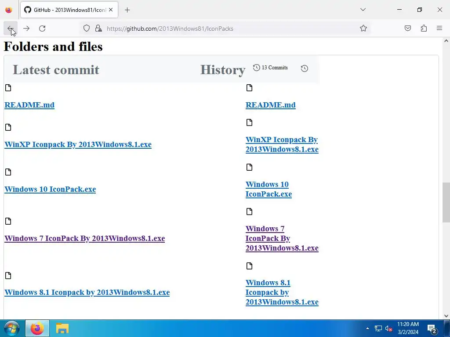Click file icon above left WinXP Iconpack
This screenshot has height=337, width=450.
point(8,127)
